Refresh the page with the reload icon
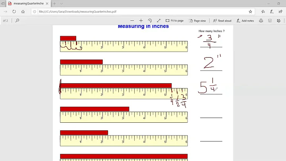The image size is (286, 161). (14, 12)
